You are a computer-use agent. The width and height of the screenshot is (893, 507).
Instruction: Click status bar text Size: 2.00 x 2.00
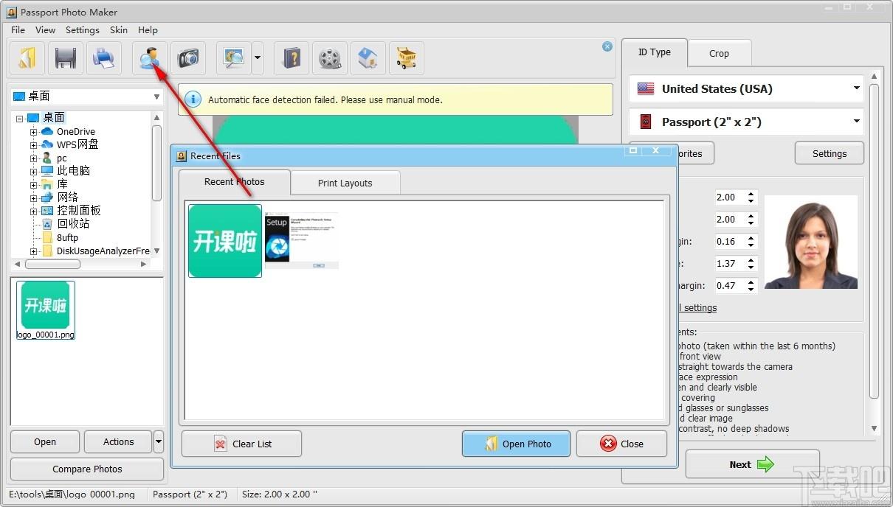tap(280, 494)
